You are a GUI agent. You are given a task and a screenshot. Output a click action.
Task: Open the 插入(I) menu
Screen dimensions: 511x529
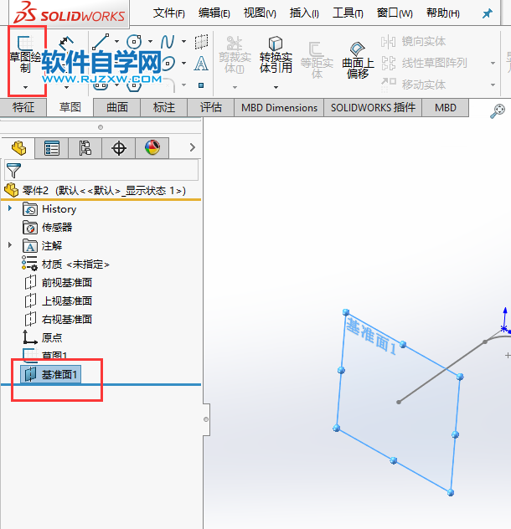click(304, 13)
